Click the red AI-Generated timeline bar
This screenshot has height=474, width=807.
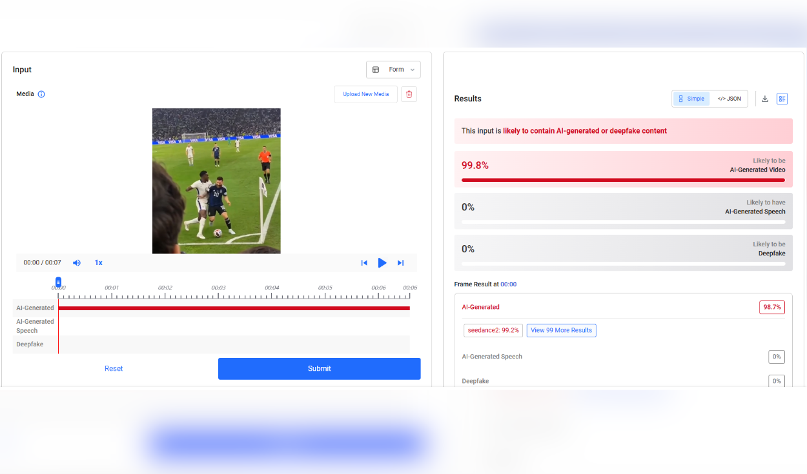pyautogui.click(x=234, y=308)
